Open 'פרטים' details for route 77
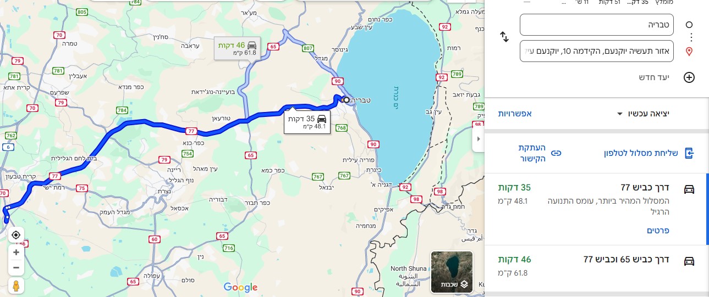 [658, 231]
